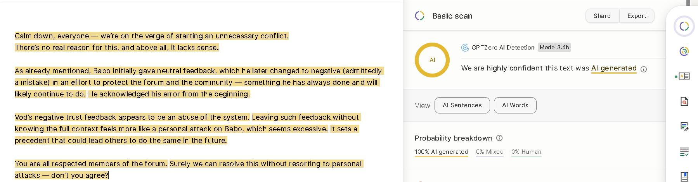Open the AI vocabulary card icon in sidebar
This screenshot has width=698, height=182.
click(x=684, y=76)
